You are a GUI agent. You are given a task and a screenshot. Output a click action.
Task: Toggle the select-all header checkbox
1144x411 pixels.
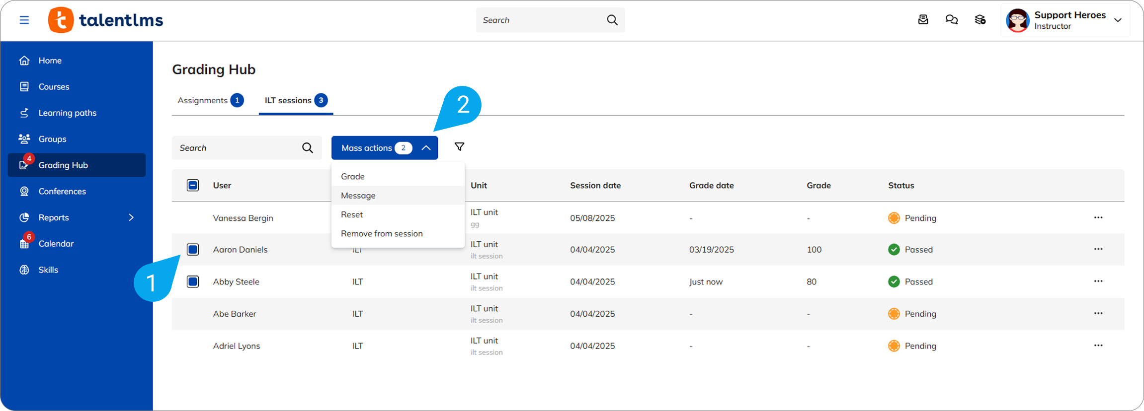click(x=193, y=186)
